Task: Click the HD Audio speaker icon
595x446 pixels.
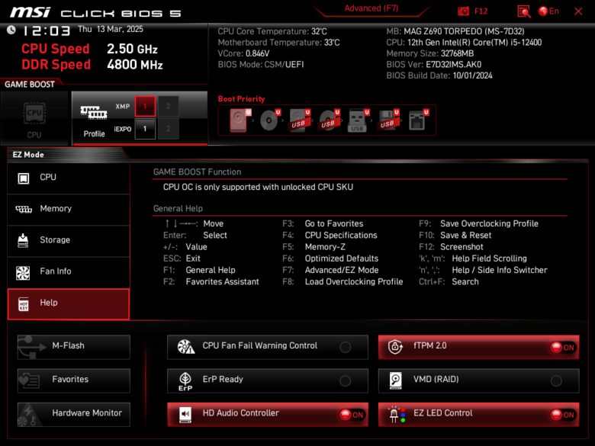Action: (x=185, y=415)
